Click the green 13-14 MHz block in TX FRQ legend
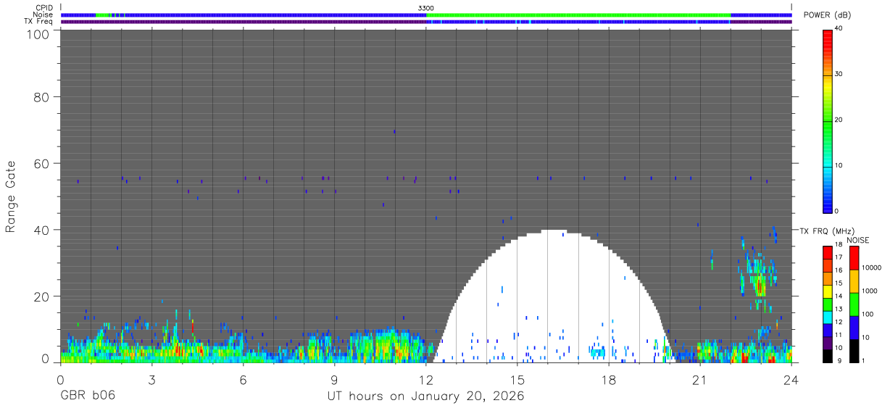The image size is (890, 411). 827,304
